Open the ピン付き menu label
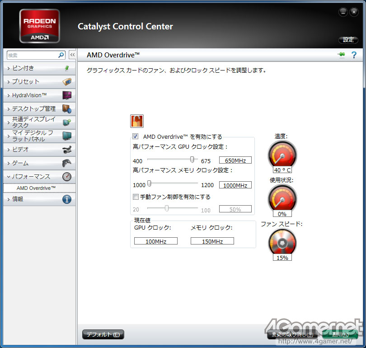This screenshot has width=366, height=348. [23, 68]
